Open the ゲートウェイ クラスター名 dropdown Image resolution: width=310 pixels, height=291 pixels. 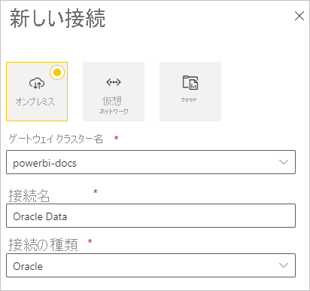(150, 162)
